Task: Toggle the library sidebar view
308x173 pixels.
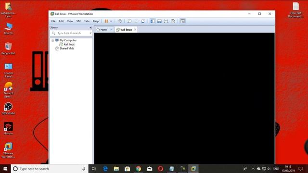Action: tap(153, 21)
